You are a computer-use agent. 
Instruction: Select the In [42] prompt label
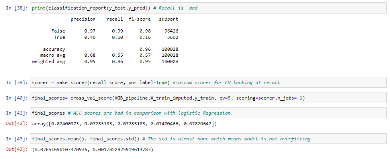point(17,113)
